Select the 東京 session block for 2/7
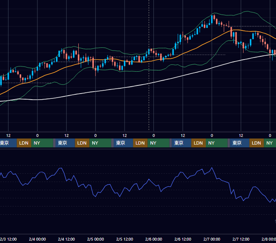Viewport: 276px width, 243px height. [240, 143]
